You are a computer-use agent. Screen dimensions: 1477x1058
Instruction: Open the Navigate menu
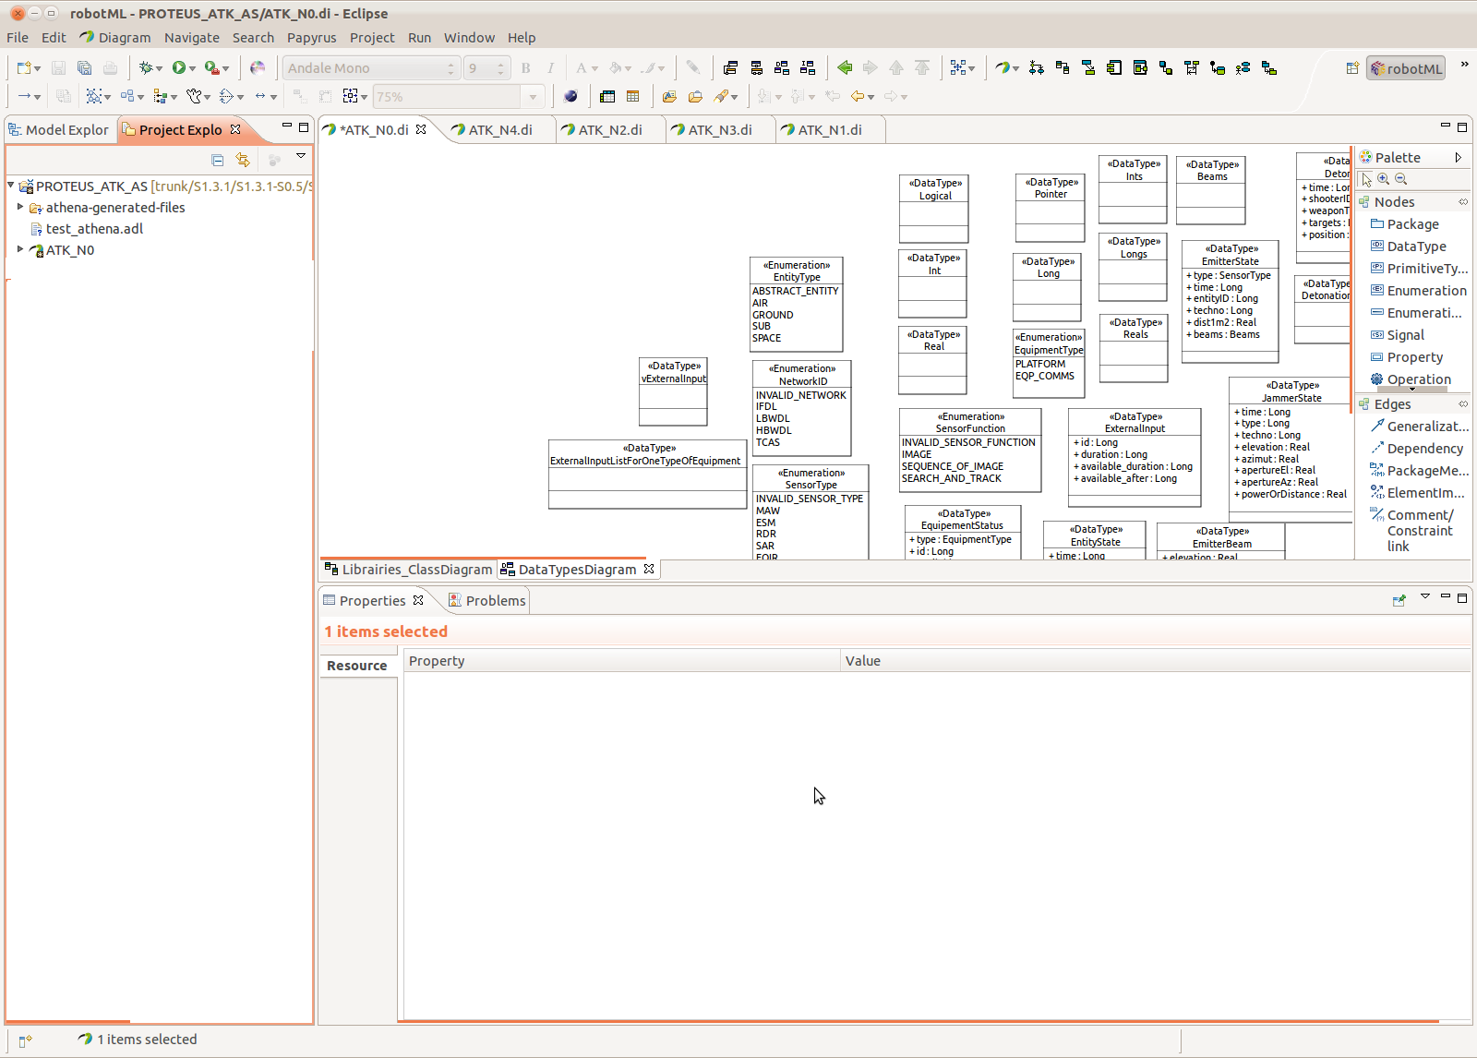click(192, 38)
